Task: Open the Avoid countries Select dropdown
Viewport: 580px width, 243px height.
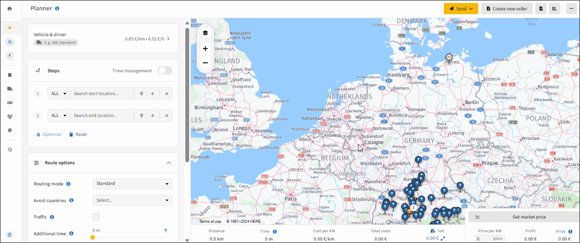Action: point(132,200)
